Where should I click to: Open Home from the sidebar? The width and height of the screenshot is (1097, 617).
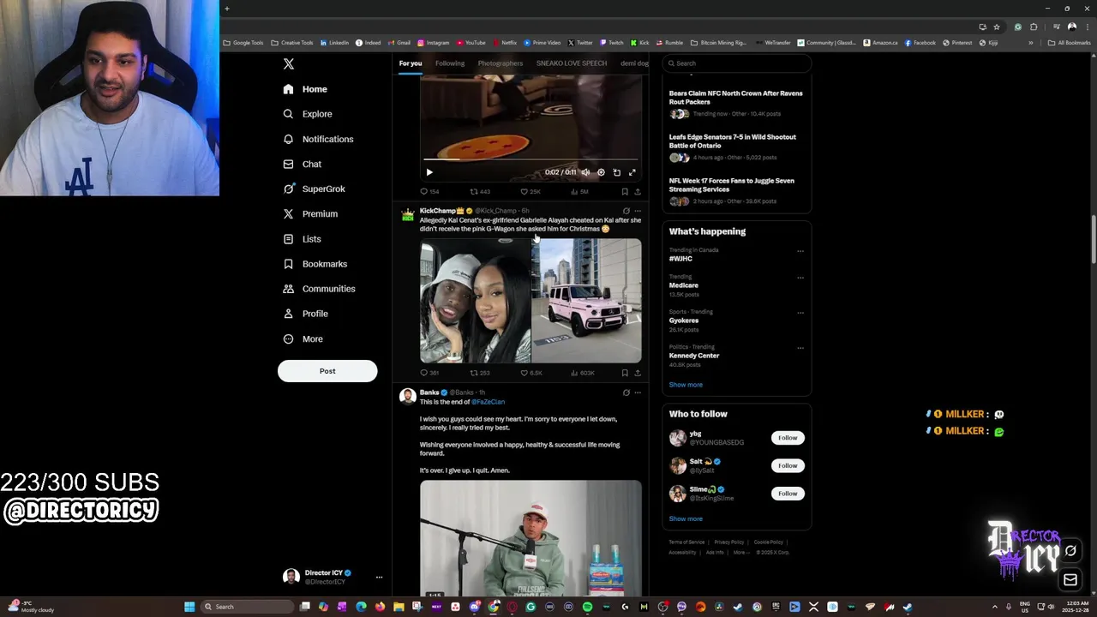pos(305,89)
